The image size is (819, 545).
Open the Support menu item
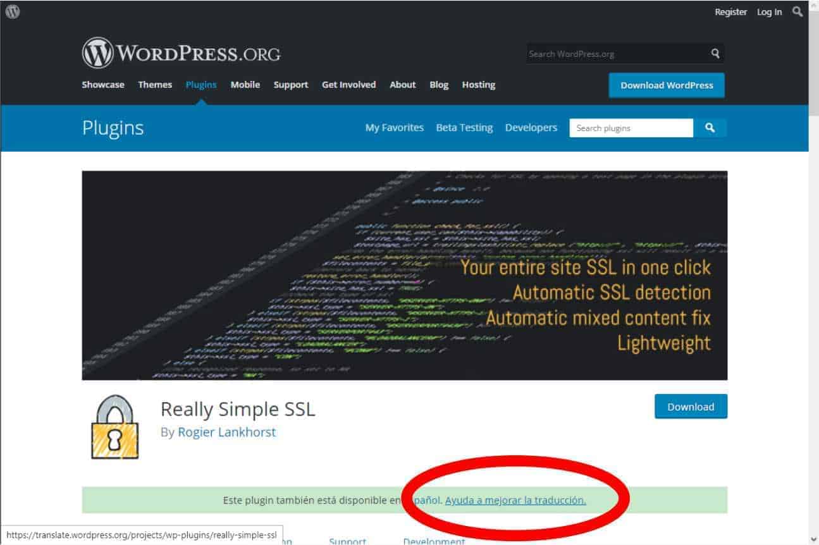291,85
